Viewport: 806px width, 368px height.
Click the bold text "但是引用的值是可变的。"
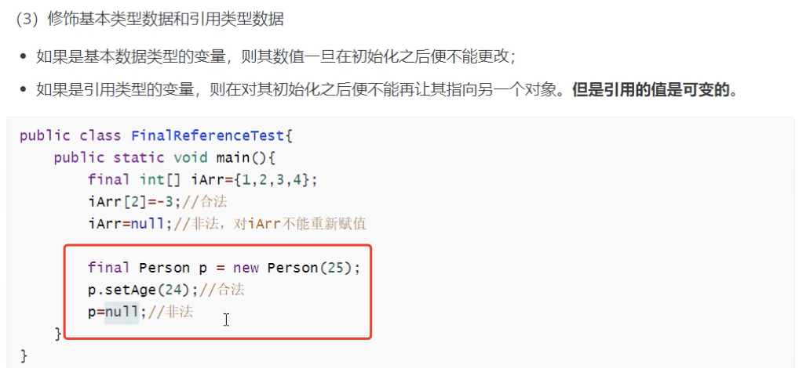655,90
